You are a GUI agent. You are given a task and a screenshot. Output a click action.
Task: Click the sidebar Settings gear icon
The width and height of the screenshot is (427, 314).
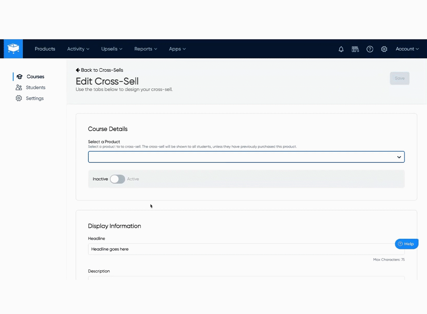[19, 98]
